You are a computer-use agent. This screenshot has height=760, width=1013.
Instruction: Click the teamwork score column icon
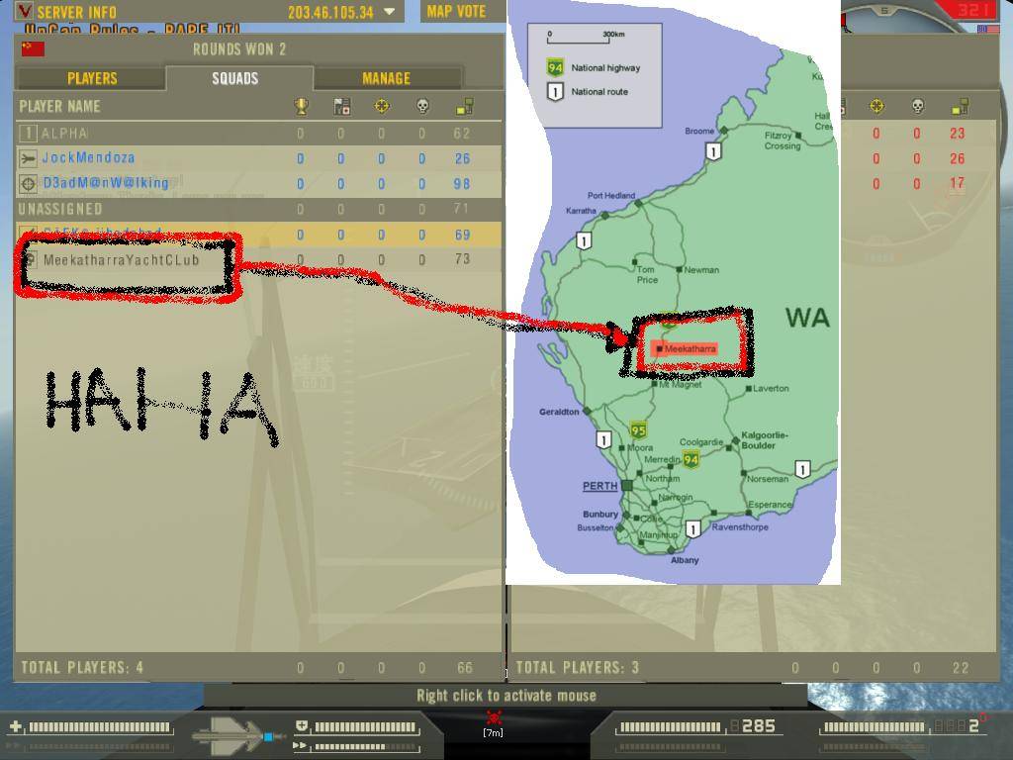coord(341,106)
